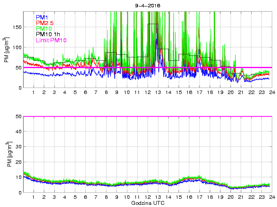Click the 150 tick on top y-axis
Screen dimensions: 277x207
(16, 27)
